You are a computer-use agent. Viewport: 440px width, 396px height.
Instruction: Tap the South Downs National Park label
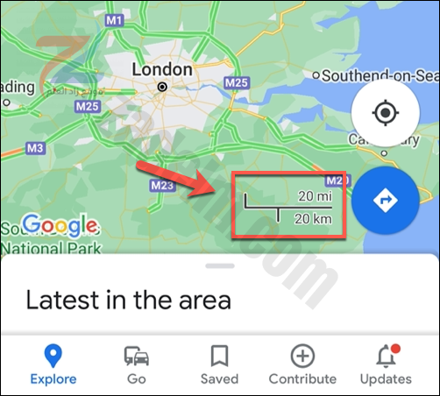click(x=51, y=240)
